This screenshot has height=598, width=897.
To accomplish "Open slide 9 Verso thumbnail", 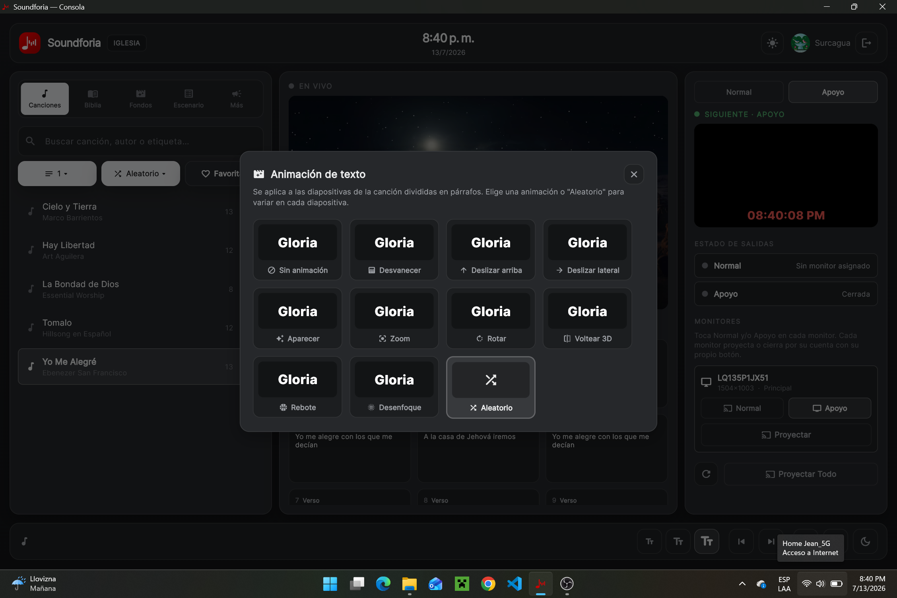I will pyautogui.click(x=606, y=497).
